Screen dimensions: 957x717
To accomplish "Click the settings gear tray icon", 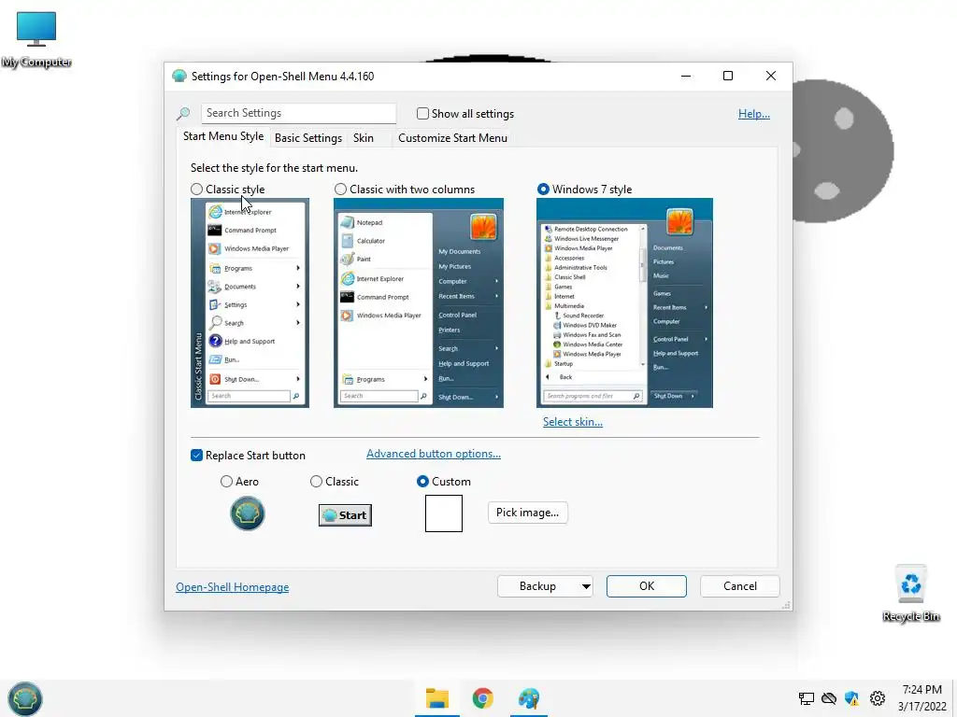I will pyautogui.click(x=877, y=698).
